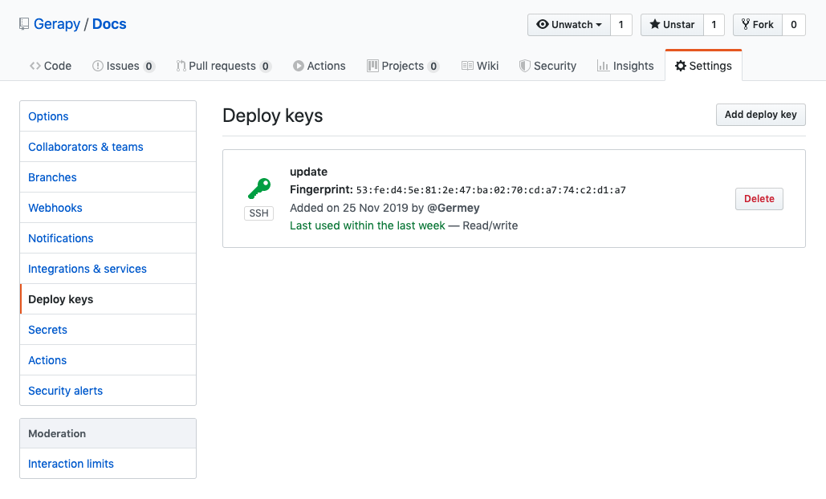Screen dimensions: 826x499
Task: Click 'Last used within the last week' text
Action: click(x=367, y=225)
